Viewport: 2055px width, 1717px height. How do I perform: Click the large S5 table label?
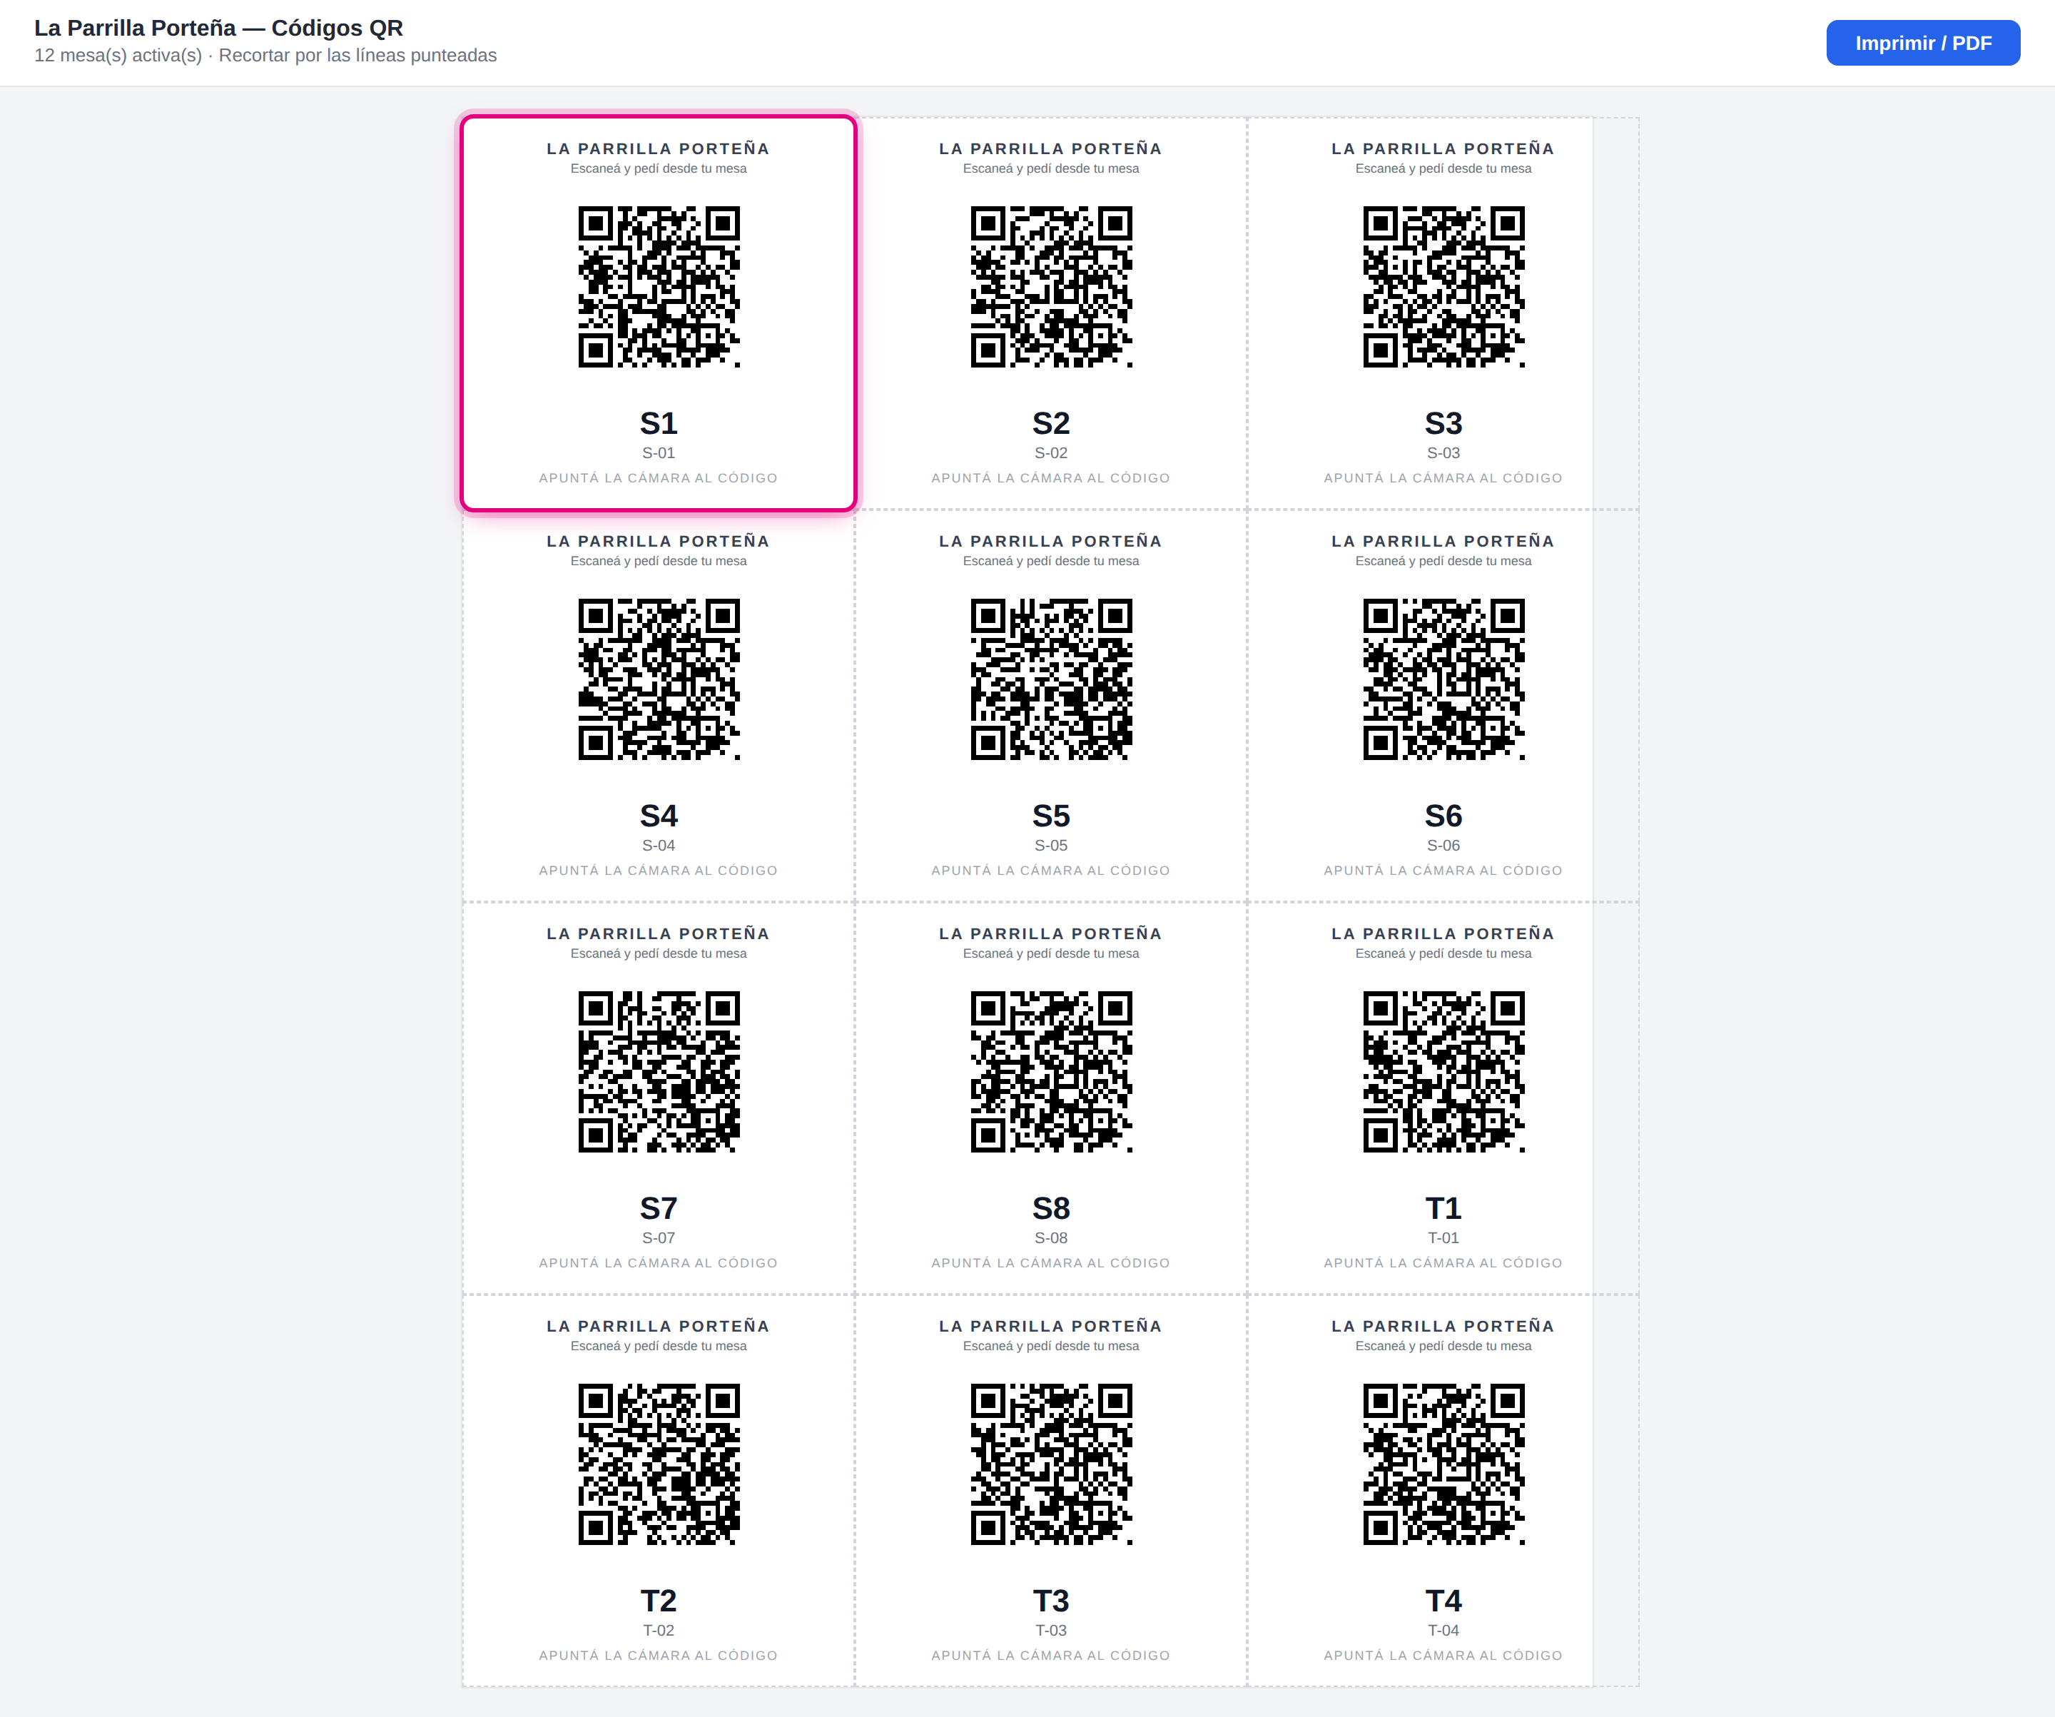(x=1051, y=816)
